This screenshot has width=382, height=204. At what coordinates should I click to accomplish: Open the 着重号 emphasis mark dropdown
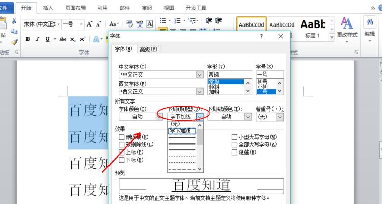(280, 117)
